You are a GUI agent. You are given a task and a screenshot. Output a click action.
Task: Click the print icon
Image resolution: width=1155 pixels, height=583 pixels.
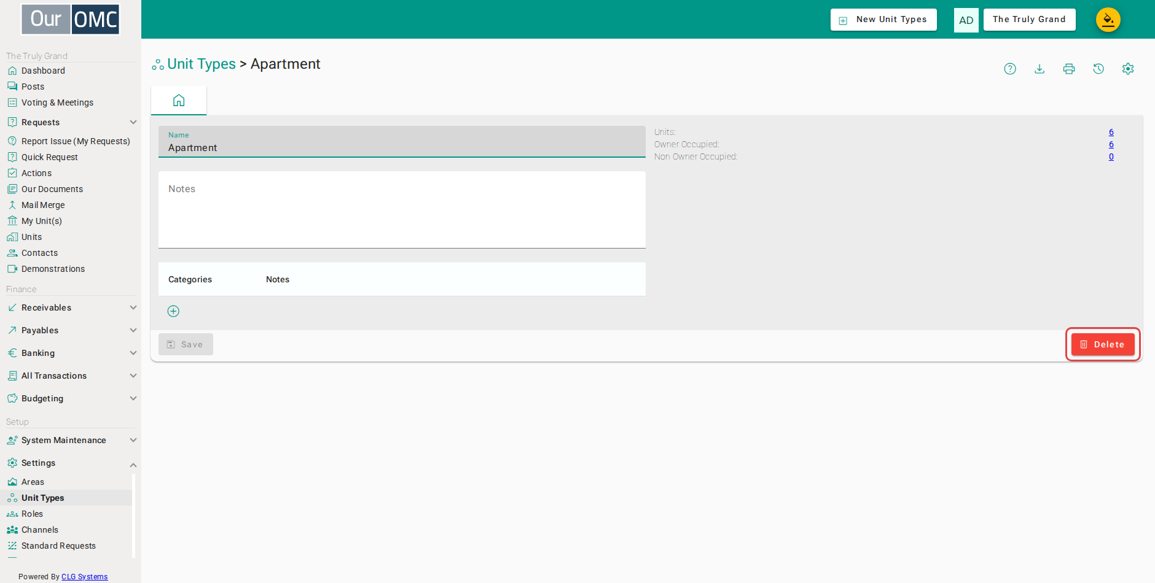pos(1069,69)
